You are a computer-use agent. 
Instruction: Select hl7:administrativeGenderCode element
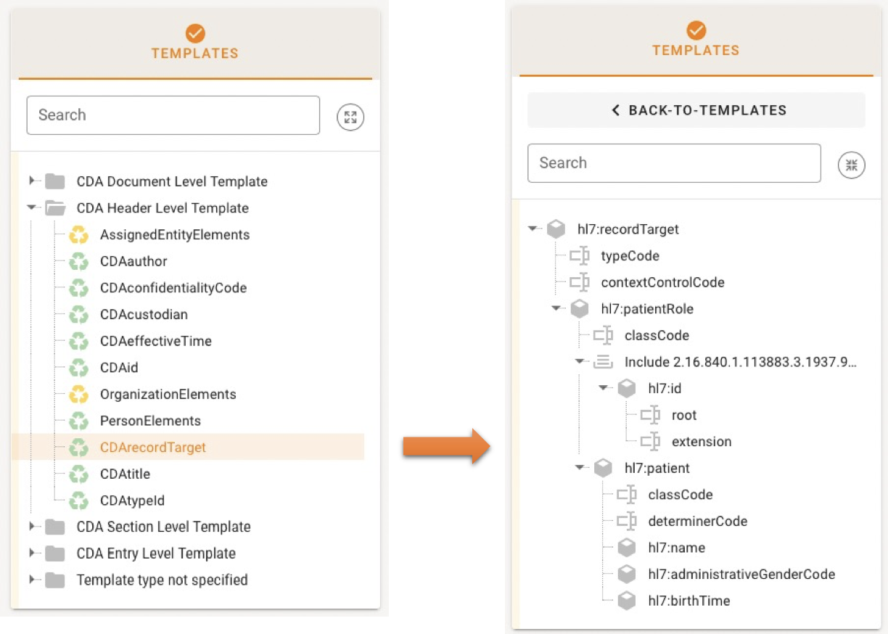pos(741,575)
